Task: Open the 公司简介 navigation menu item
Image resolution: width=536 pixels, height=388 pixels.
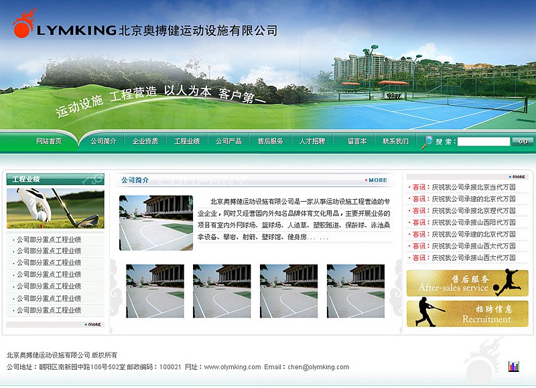Action: (103, 141)
